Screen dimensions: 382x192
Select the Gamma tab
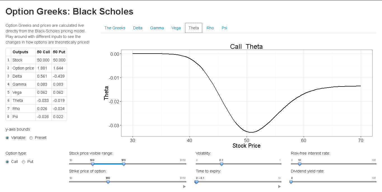pos(157,28)
